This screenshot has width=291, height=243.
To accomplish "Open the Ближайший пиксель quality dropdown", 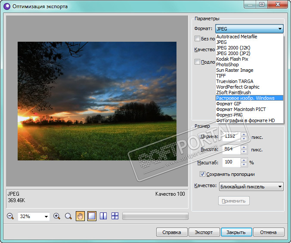I will pos(251,187).
